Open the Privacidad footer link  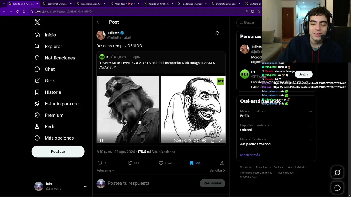tap(262, 167)
